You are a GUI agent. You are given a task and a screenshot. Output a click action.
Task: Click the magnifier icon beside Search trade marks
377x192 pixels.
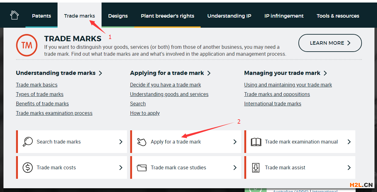point(28,142)
